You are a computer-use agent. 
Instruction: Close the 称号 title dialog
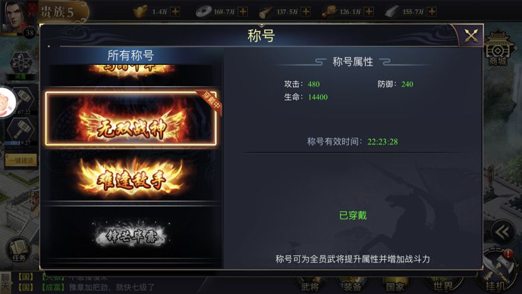coord(471,35)
